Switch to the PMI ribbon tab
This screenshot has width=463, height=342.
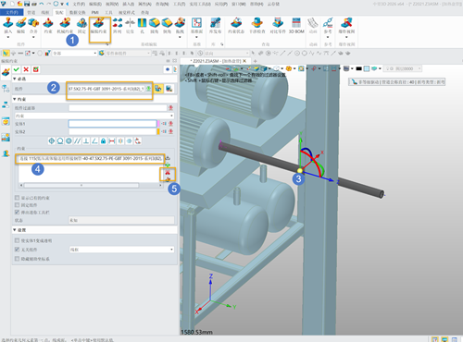click(x=94, y=12)
